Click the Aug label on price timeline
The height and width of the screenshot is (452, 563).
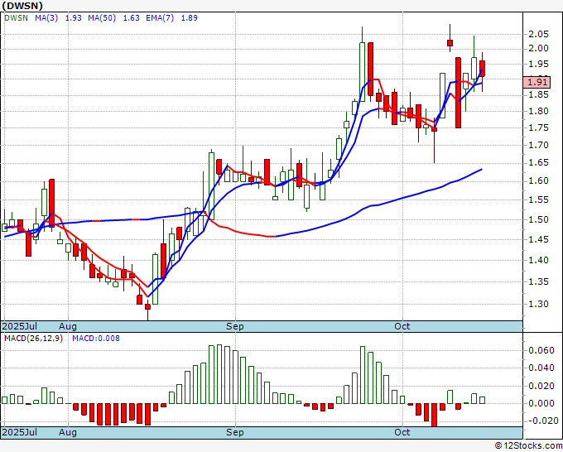tap(68, 326)
